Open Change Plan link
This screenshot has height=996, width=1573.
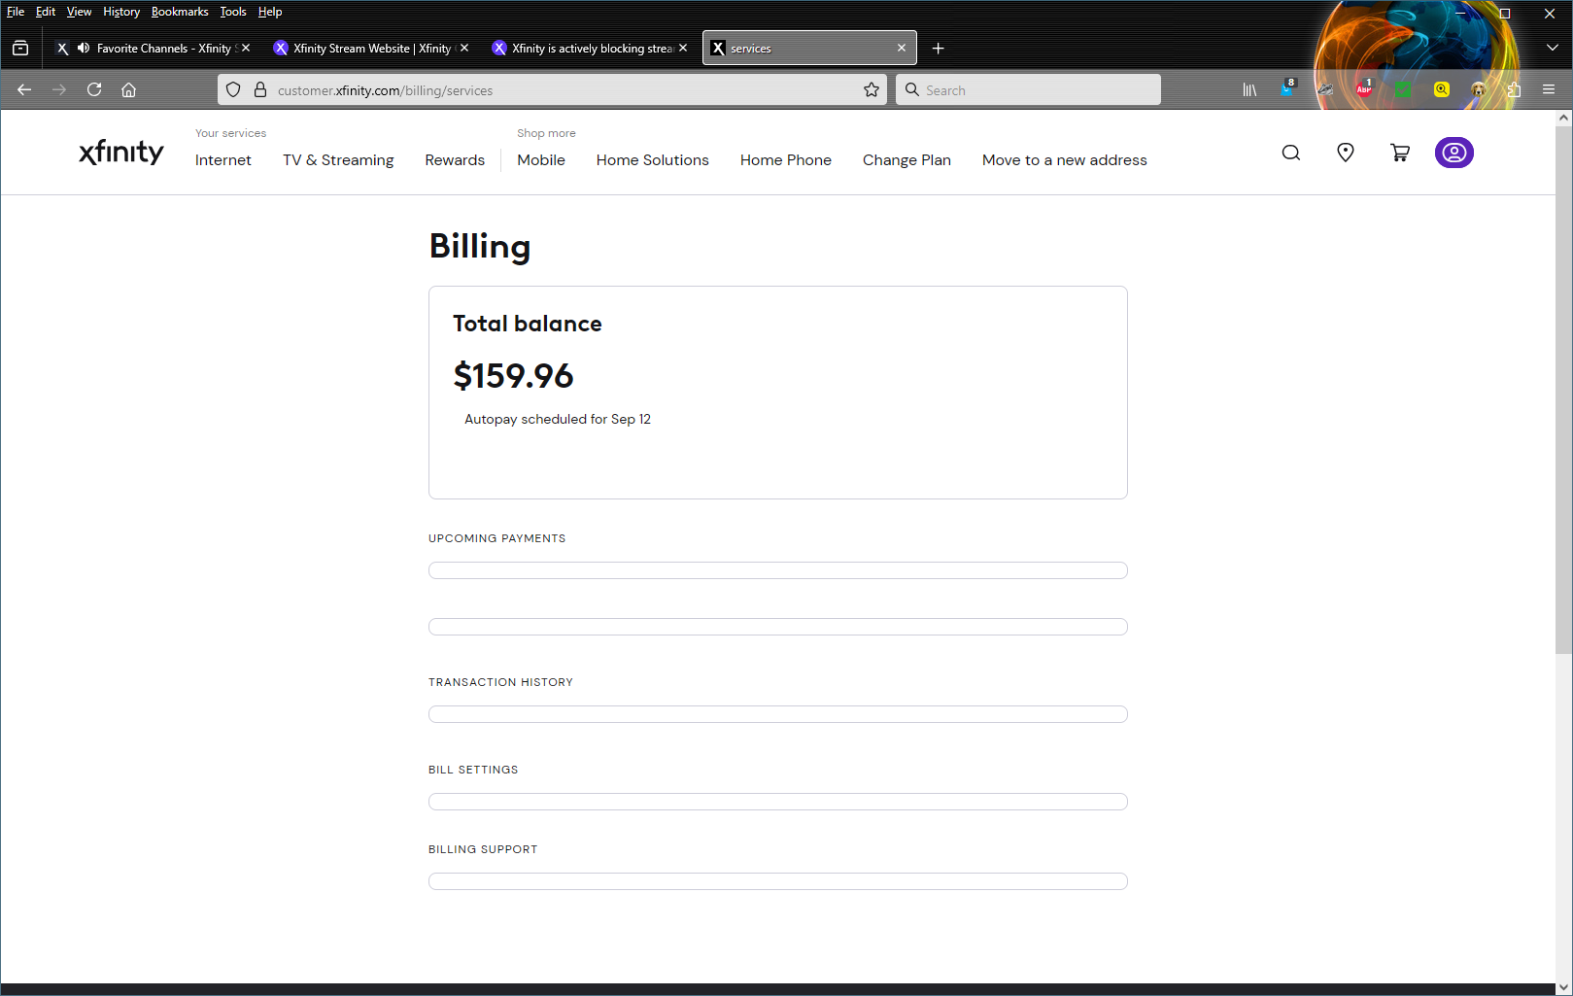tap(906, 160)
